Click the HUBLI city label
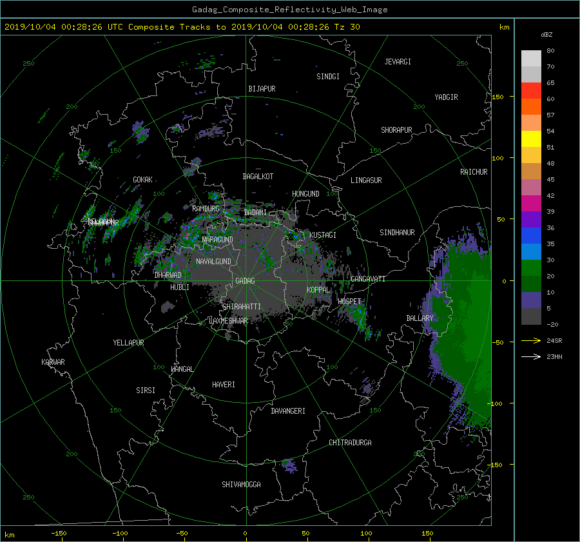 point(179,287)
